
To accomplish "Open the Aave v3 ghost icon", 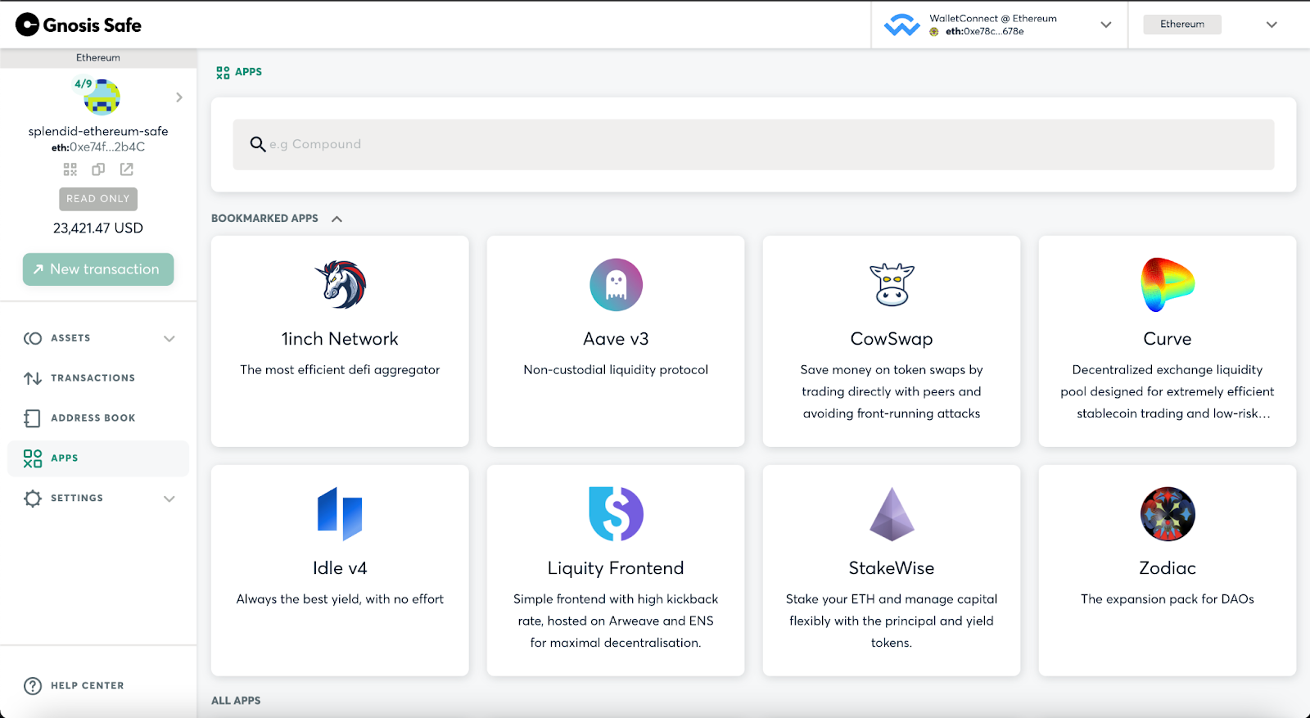I will [x=616, y=285].
